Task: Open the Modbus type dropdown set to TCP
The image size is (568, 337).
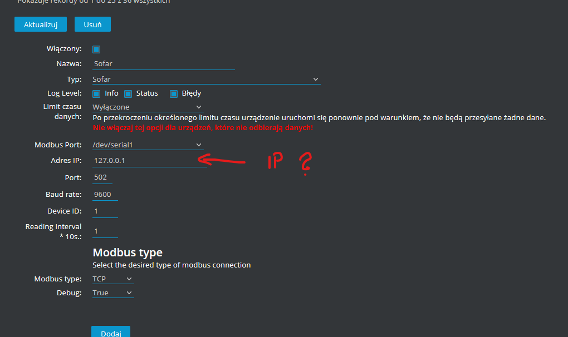Action: pos(113,279)
